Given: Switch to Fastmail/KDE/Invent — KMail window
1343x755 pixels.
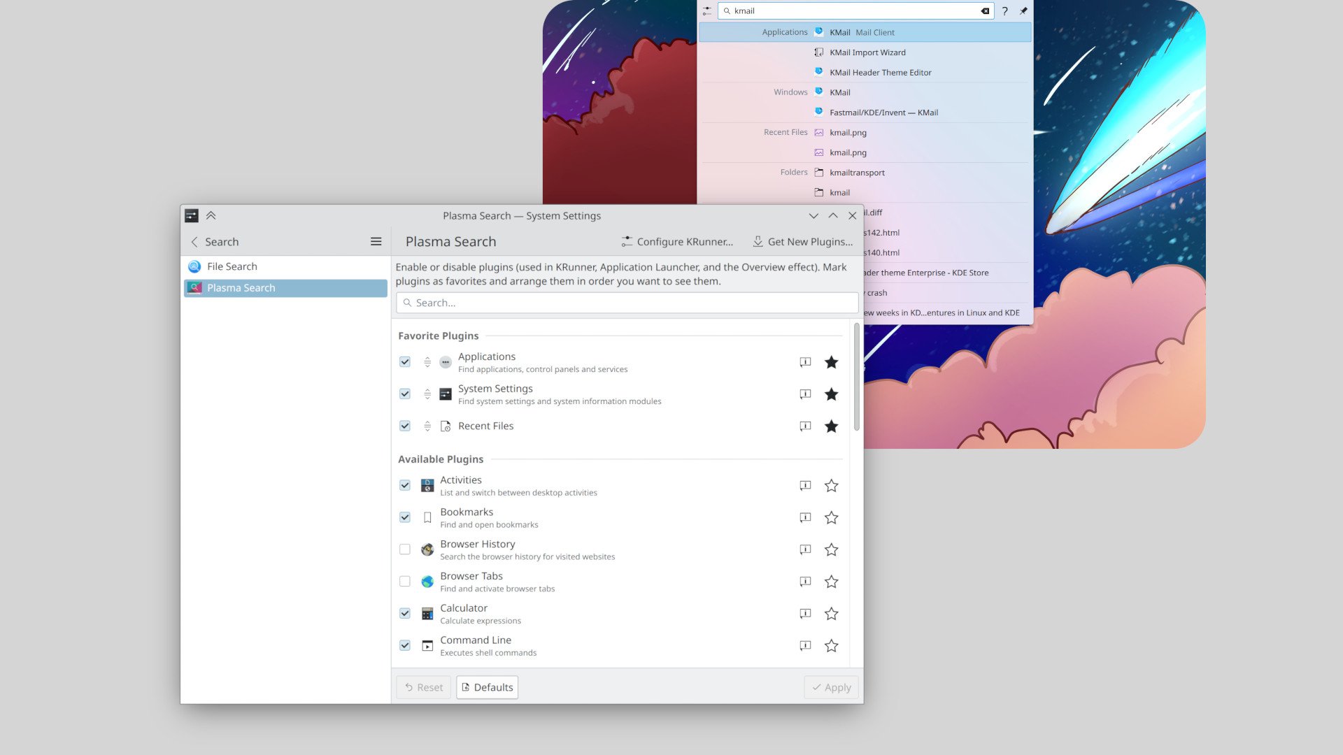Looking at the screenshot, I should pos(865,113).
